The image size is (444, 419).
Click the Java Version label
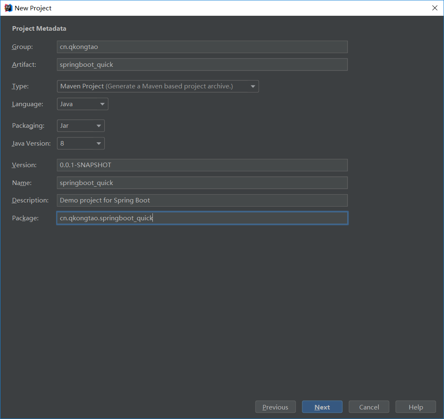point(31,144)
